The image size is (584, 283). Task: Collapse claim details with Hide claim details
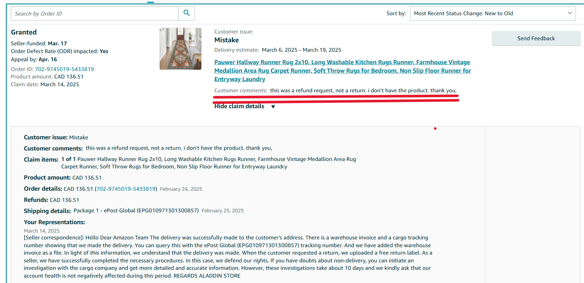[x=245, y=106]
